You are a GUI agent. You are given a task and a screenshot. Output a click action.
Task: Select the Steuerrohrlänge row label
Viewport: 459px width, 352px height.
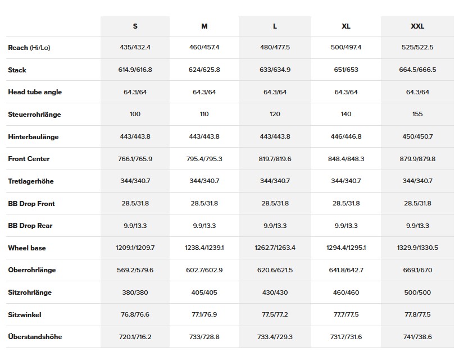34,115
